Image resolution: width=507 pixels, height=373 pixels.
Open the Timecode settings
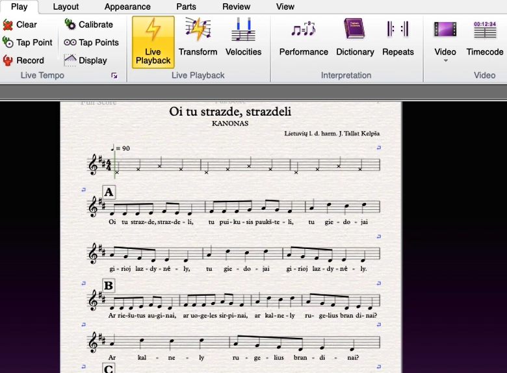point(485,37)
